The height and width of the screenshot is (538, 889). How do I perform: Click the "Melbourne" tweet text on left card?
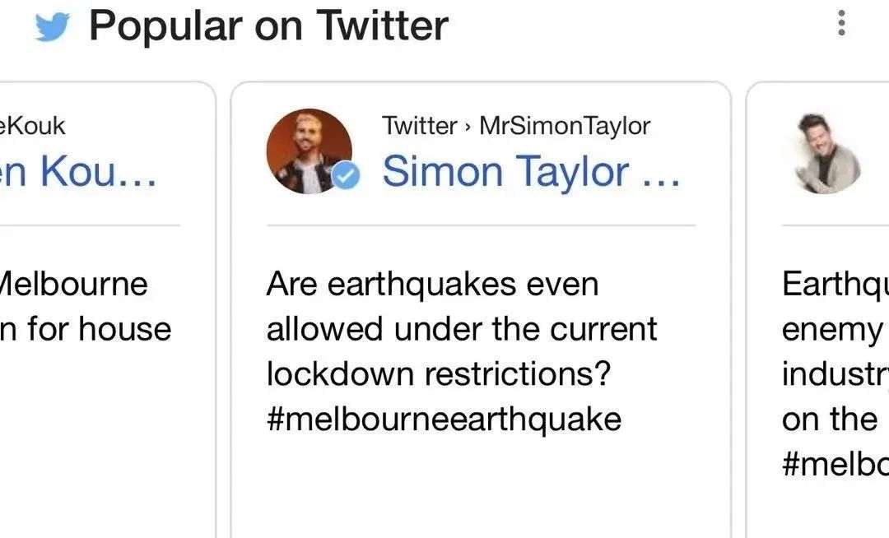click(74, 285)
